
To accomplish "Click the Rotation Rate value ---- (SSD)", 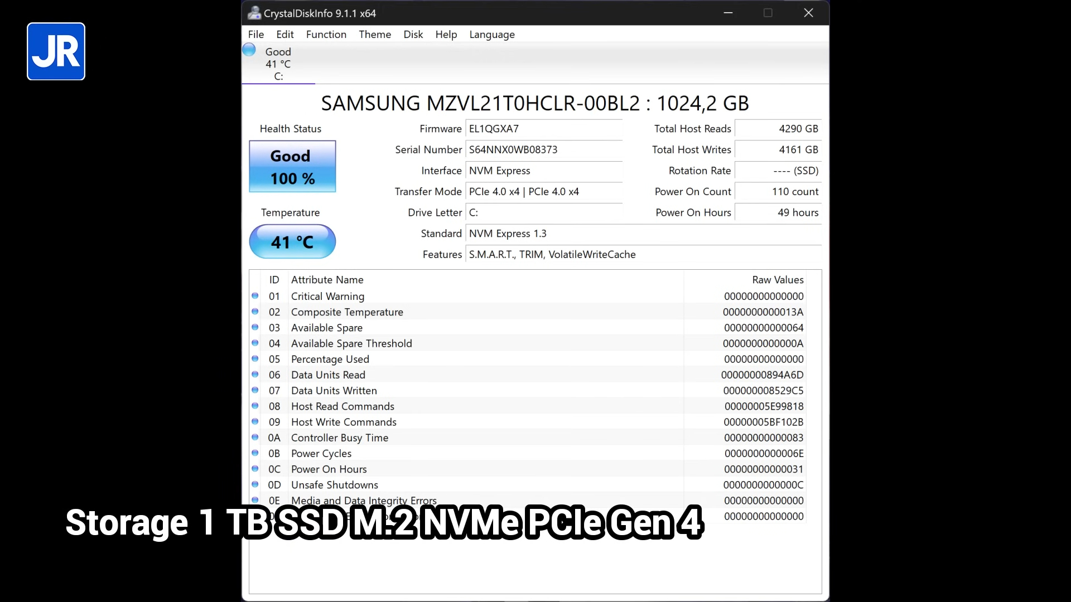I will click(778, 171).
